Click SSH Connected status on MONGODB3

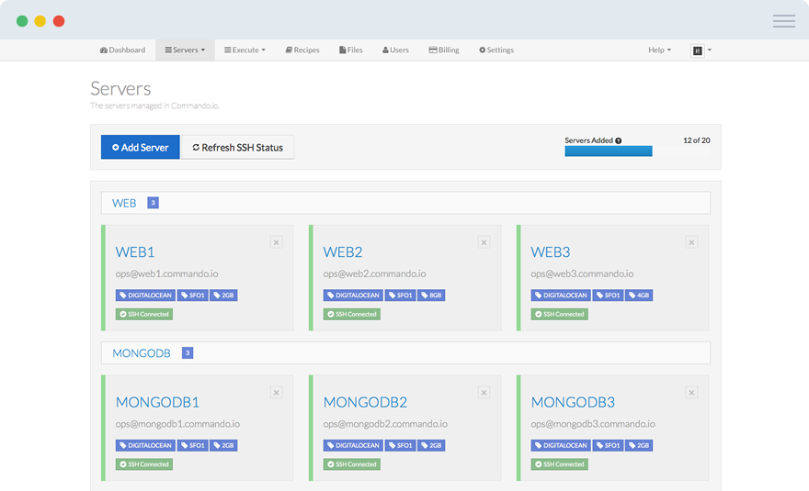[559, 464]
